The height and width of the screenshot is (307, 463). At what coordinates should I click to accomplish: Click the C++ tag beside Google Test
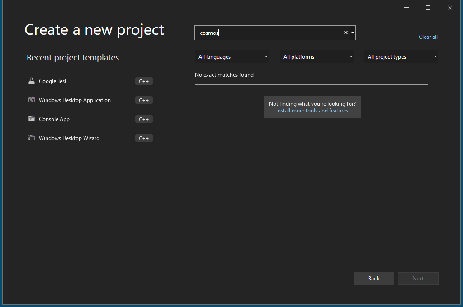144,81
